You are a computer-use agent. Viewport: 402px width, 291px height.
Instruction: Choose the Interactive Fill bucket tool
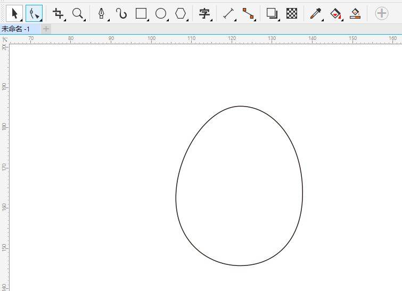(335, 13)
